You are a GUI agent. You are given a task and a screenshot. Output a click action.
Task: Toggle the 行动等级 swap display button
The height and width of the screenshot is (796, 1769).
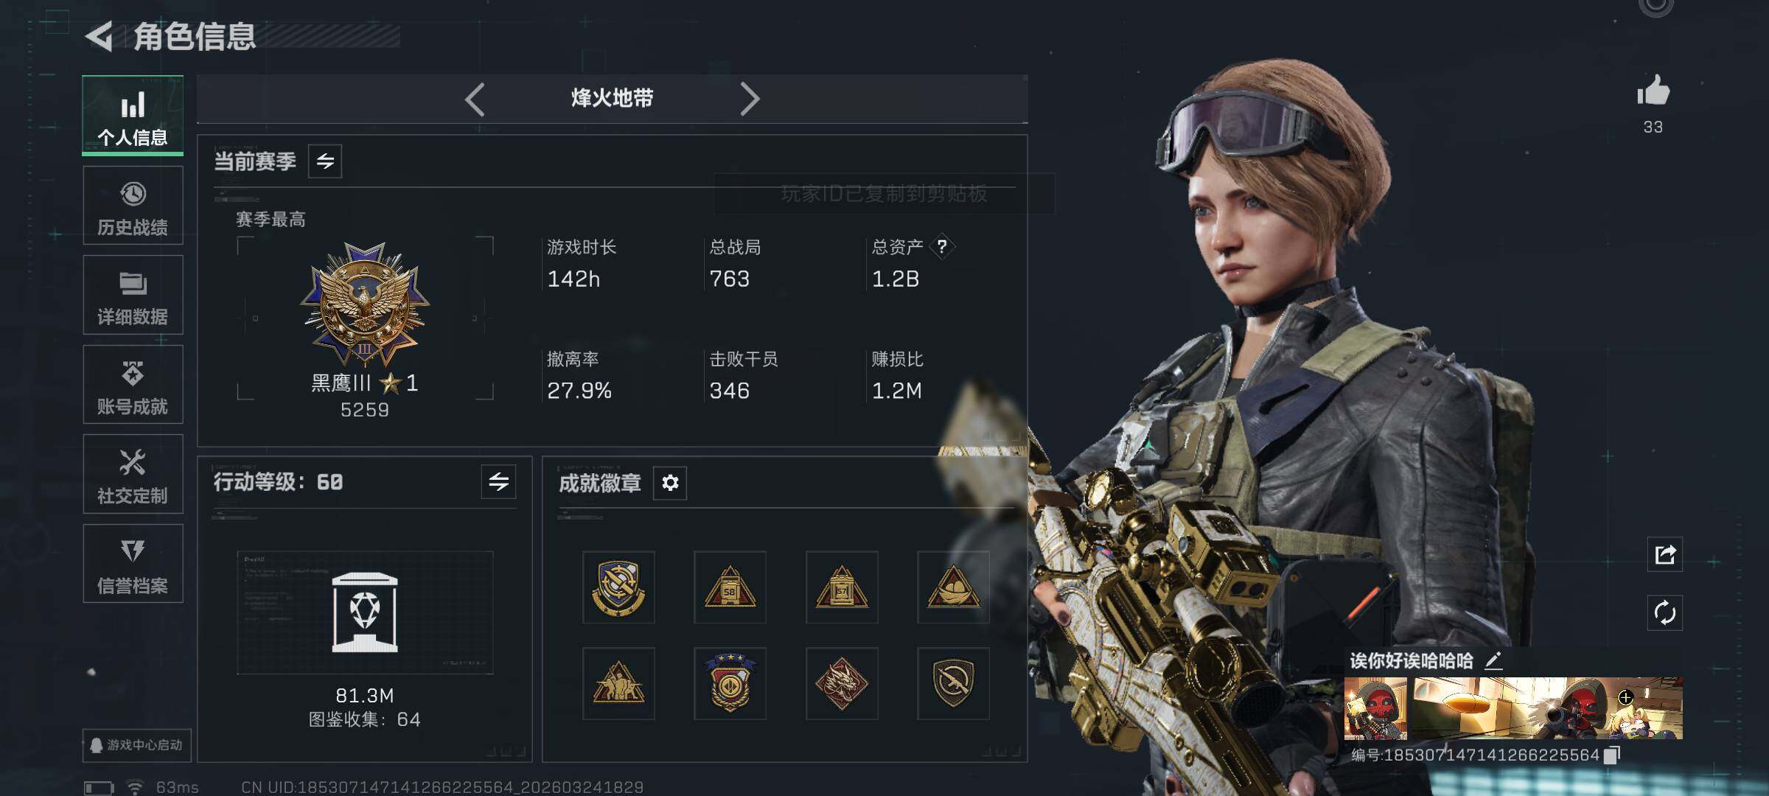[x=499, y=482]
